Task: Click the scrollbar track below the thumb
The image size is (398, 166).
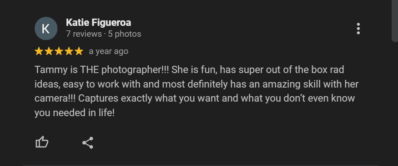Action: (x=395, y=104)
